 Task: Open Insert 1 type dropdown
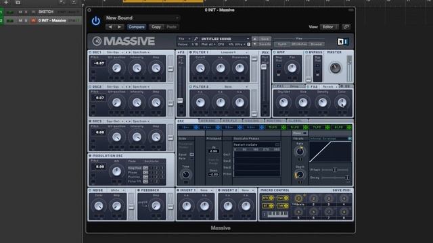pyautogui.click(x=206, y=190)
